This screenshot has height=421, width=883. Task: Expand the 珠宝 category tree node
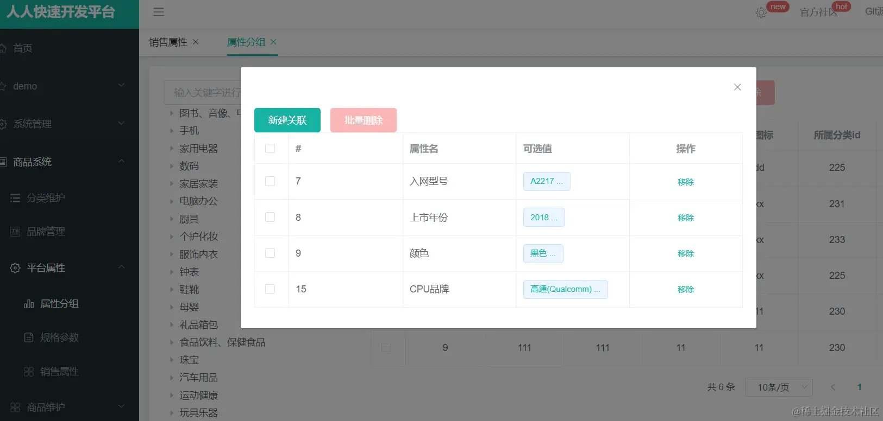pyautogui.click(x=172, y=360)
